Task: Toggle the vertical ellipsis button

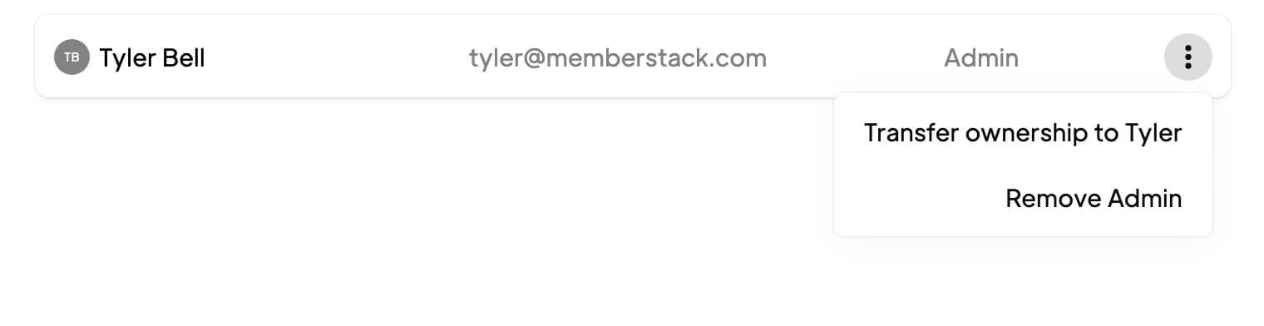Action: coord(1187,57)
